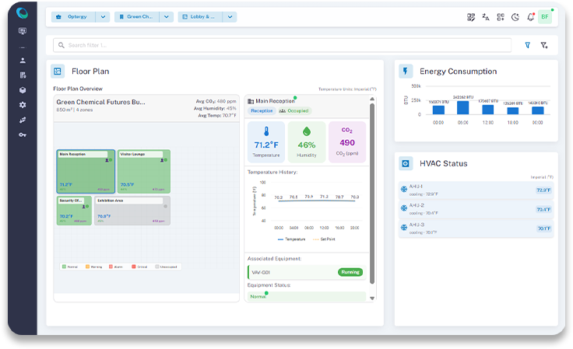The width and height of the screenshot is (573, 349).
Task: Expand the Green Ch... dropdown arrow
Action: [166, 17]
